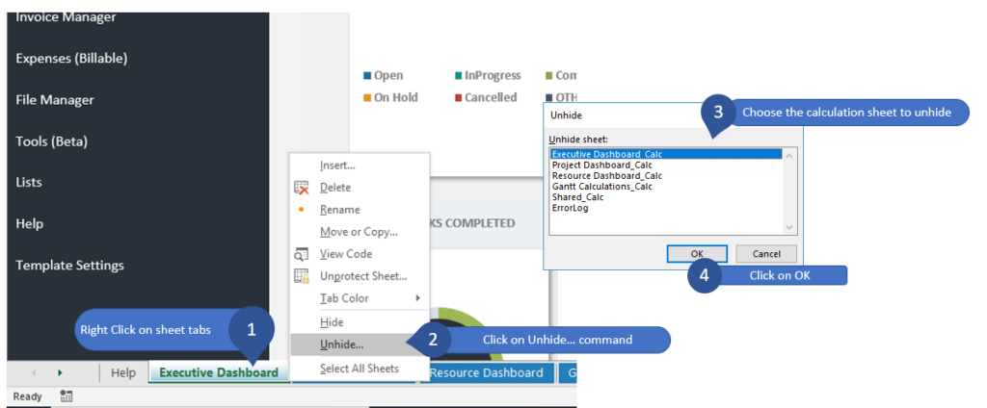
Task: Switch to the Resource Dashboard sheet tab
Action: (x=487, y=372)
